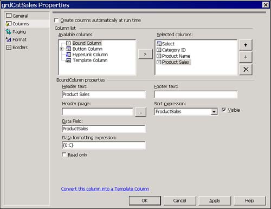Select Bound Column in available columns
This screenshot has height=209, width=271.
point(87,43)
